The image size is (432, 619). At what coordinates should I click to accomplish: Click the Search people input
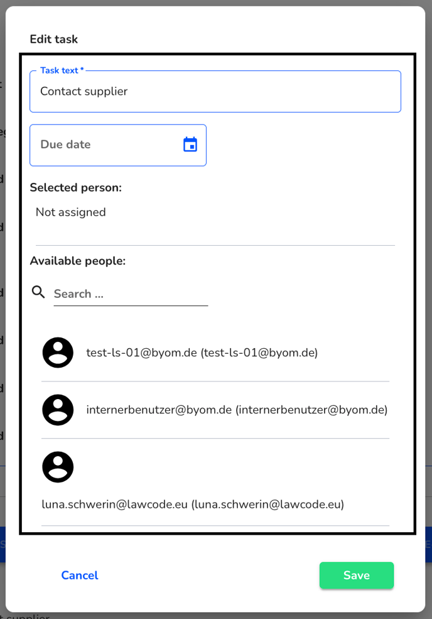[x=131, y=294]
